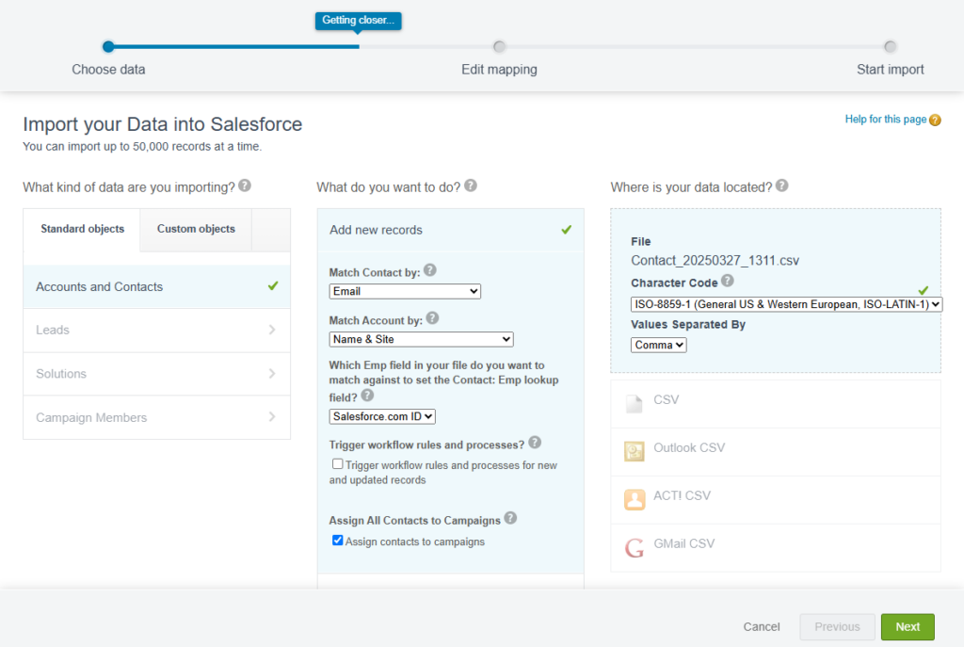The image size is (964, 647).
Task: Open the Match Account by dropdown
Action: [421, 339]
